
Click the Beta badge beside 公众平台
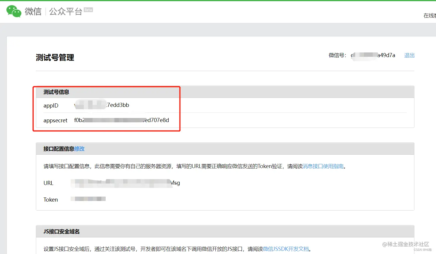(x=88, y=10)
